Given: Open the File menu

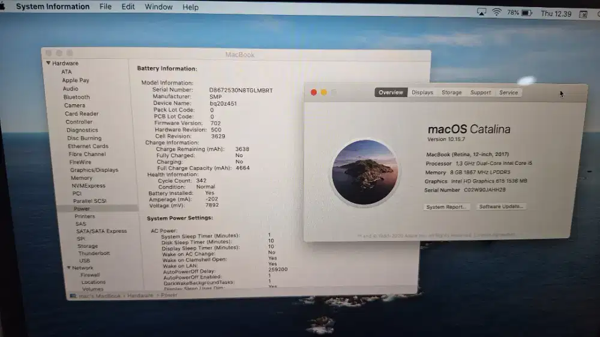Looking at the screenshot, I should tap(105, 7).
